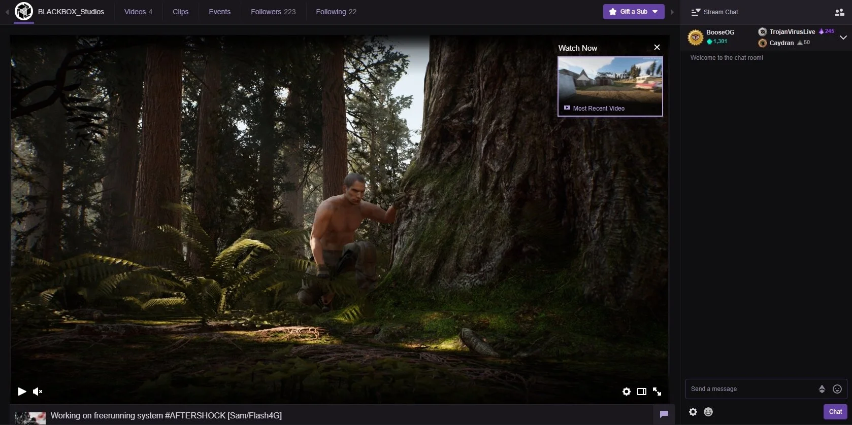Select TrojanVirusLive in the gift leaderboard
852x425 pixels.
(x=792, y=31)
